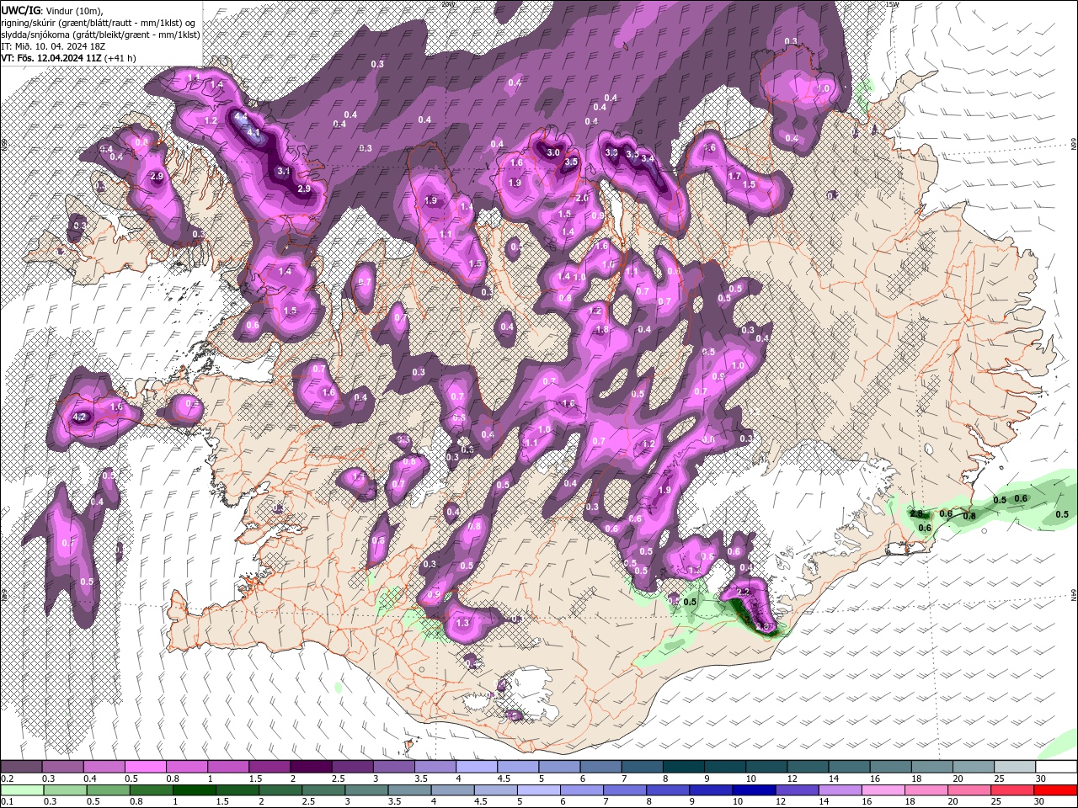This screenshot has height=808, width=1078.
Task: Click the '(+41 h)' forecast offset text
Action: pos(120,58)
